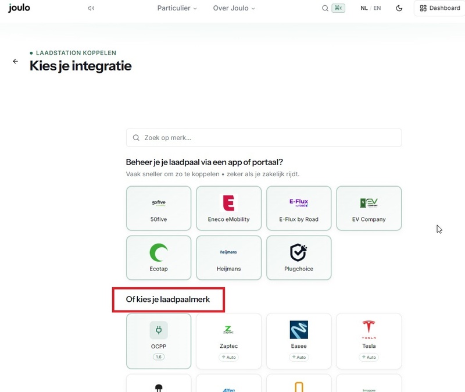The width and height of the screenshot is (465, 392).
Task: Toggle dark mode moon icon
Action: tap(399, 8)
